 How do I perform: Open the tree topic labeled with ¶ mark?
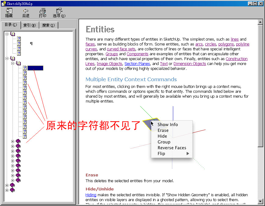pyautogui.click(x=31, y=43)
